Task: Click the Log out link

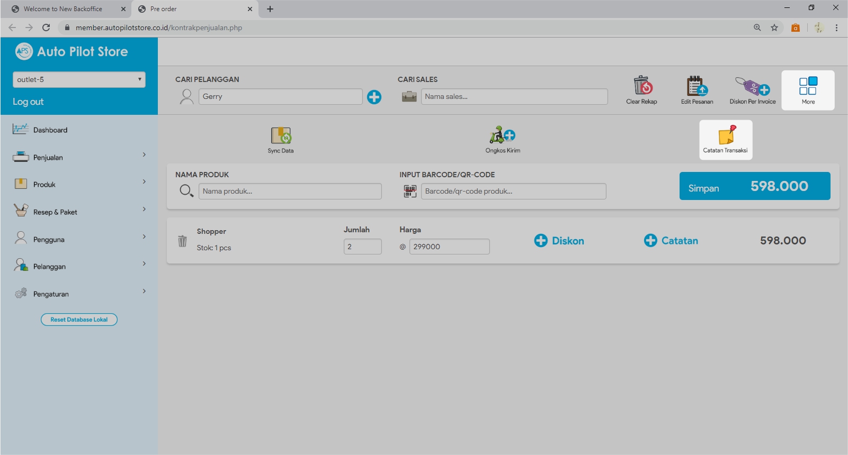Action: pos(28,102)
